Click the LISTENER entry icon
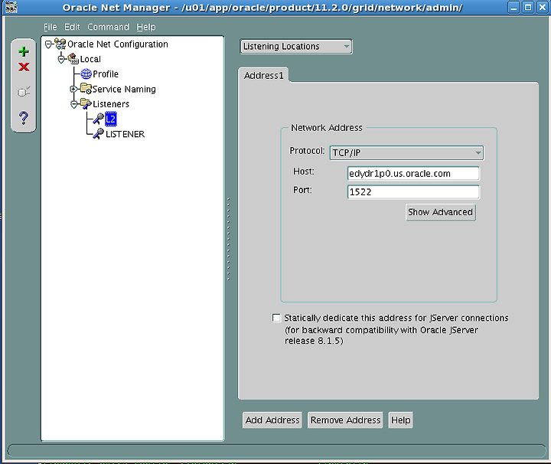 pyautogui.click(x=99, y=134)
